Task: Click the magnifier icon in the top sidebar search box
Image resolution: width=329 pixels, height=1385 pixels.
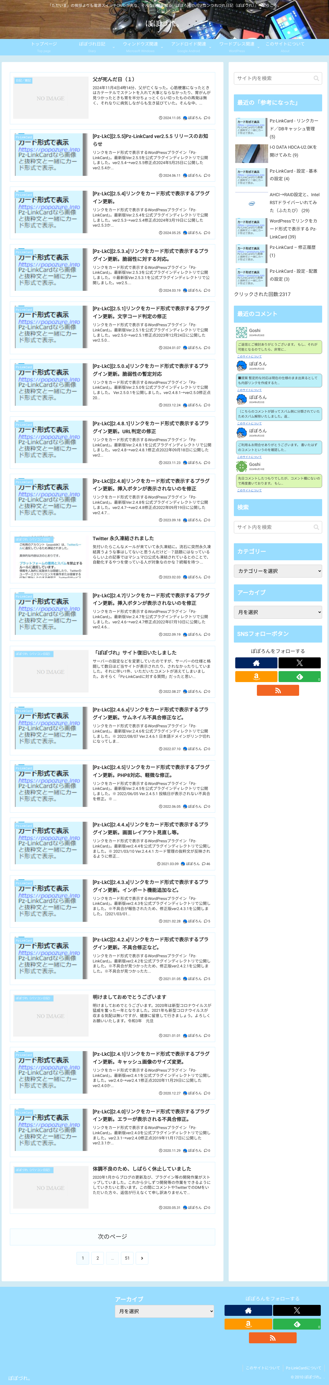Action: click(x=316, y=78)
